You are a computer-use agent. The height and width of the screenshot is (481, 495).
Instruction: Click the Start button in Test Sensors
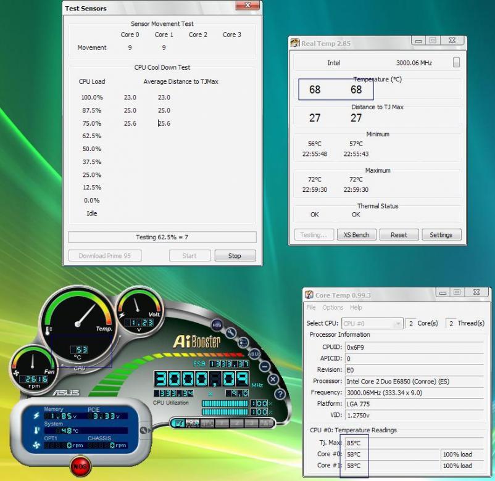[x=189, y=256]
